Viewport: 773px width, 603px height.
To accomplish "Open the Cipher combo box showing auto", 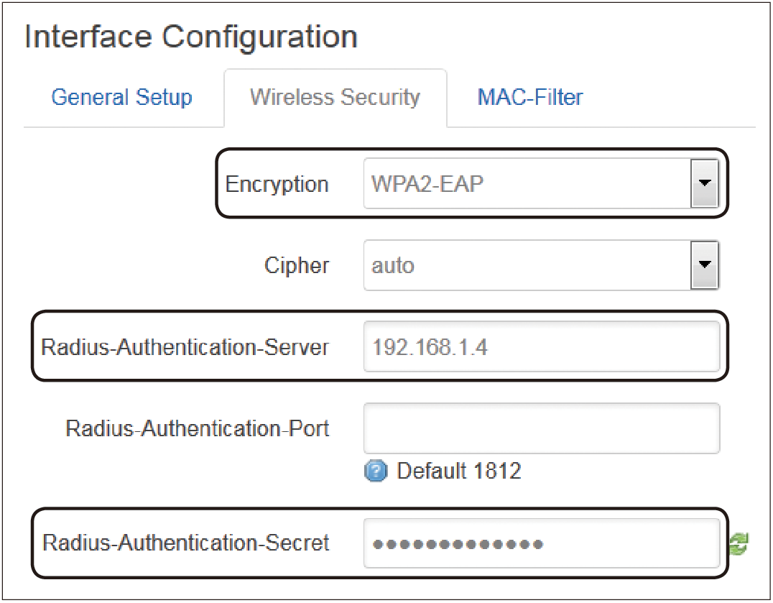I will pos(541,265).
